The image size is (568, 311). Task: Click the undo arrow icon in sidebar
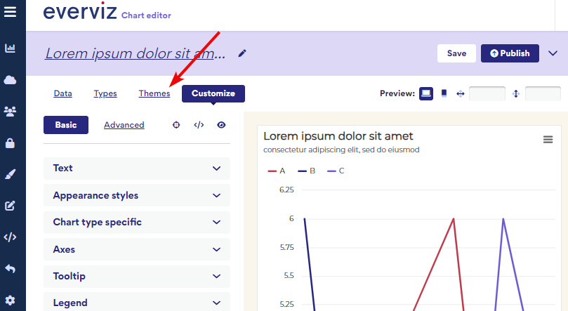[x=10, y=269]
